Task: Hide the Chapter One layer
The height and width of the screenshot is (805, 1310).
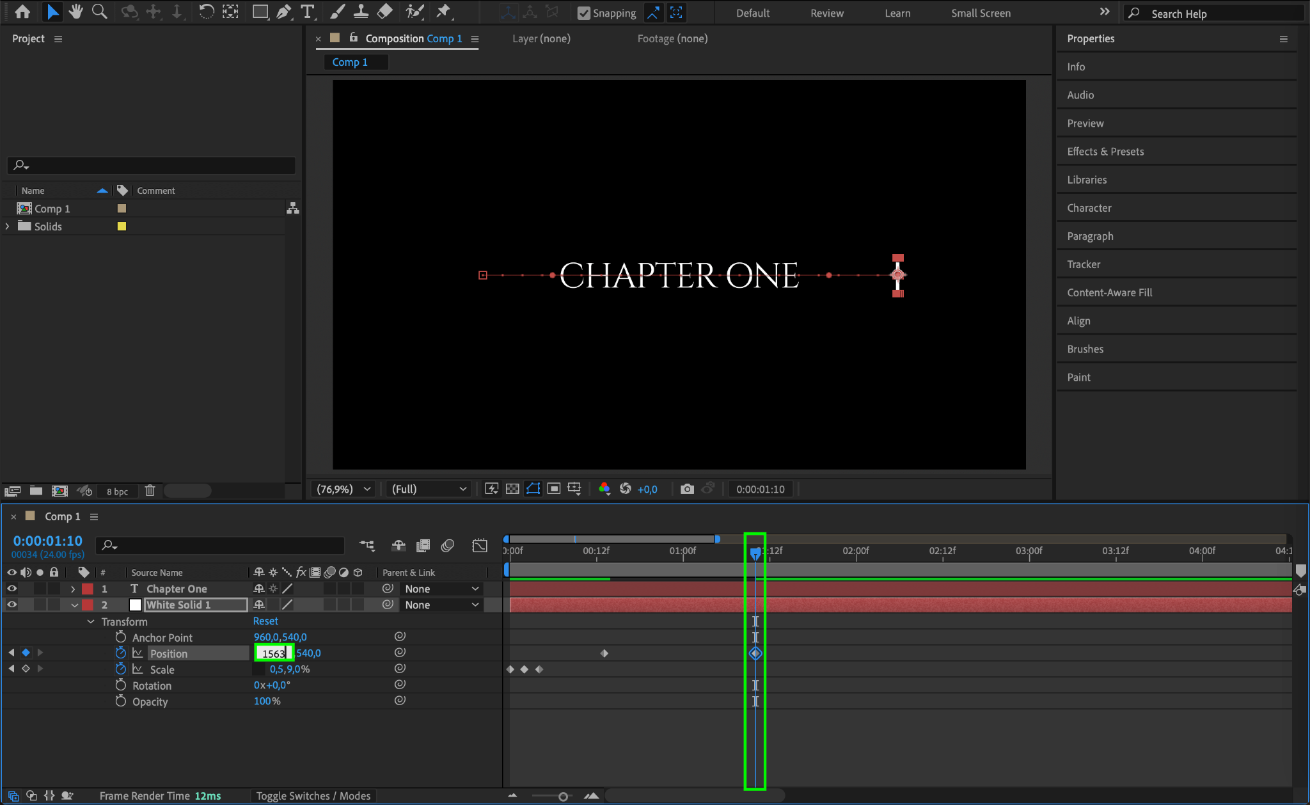Action: pos(12,589)
